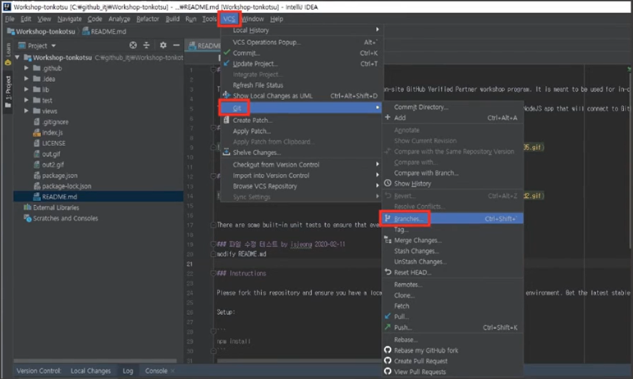The height and width of the screenshot is (379, 633).
Task: Click Pull menu item
Action: (x=452, y=317)
